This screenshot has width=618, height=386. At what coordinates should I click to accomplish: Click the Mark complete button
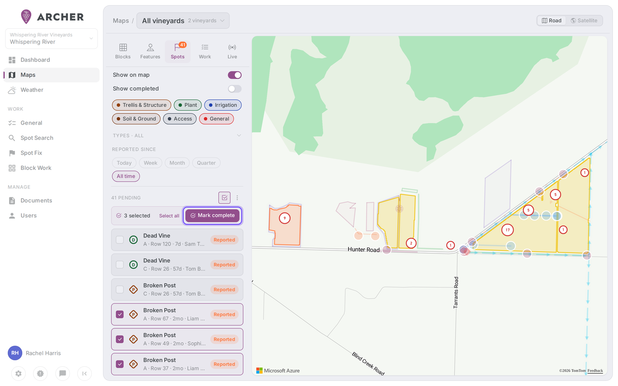click(x=213, y=215)
